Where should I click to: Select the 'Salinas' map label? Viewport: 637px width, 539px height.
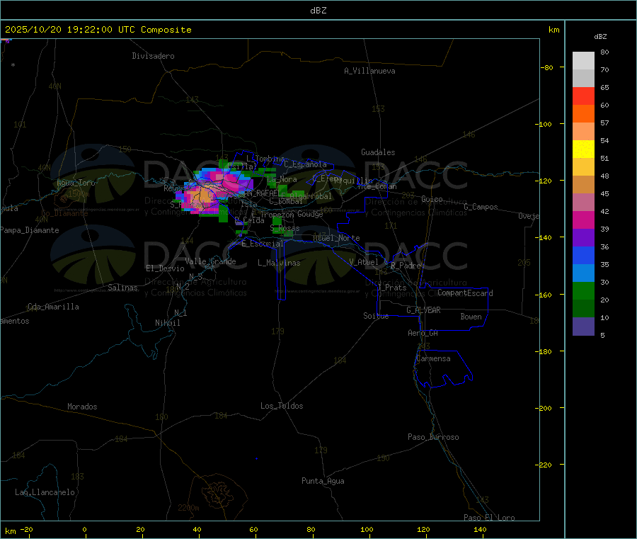pyautogui.click(x=122, y=288)
